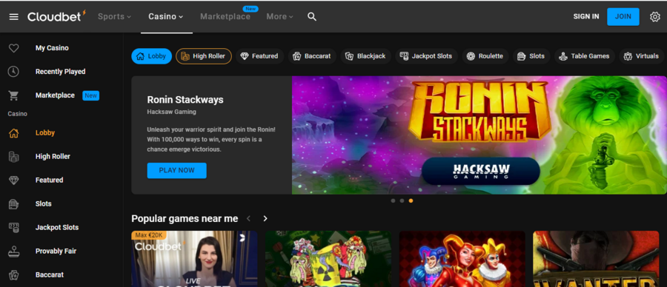Image resolution: width=667 pixels, height=287 pixels.
Task: Click the Provably Fair stamp icon
Action: pyautogui.click(x=13, y=251)
